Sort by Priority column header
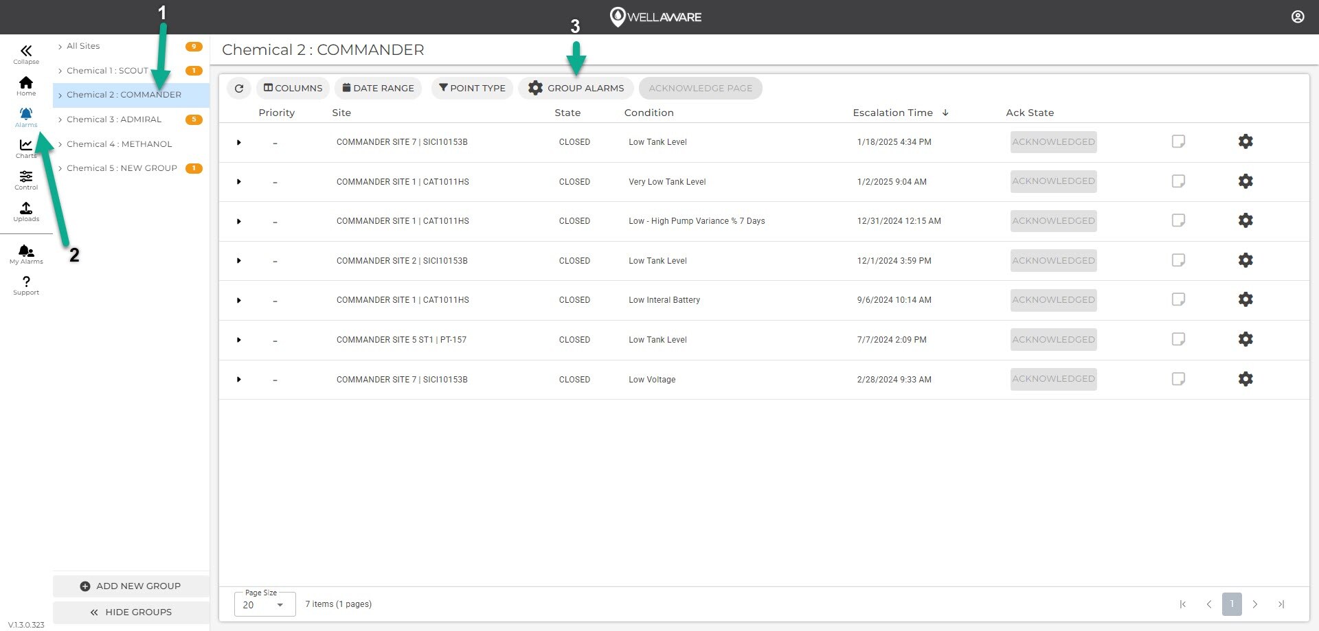Screen dimensions: 1319x631 click(x=276, y=113)
